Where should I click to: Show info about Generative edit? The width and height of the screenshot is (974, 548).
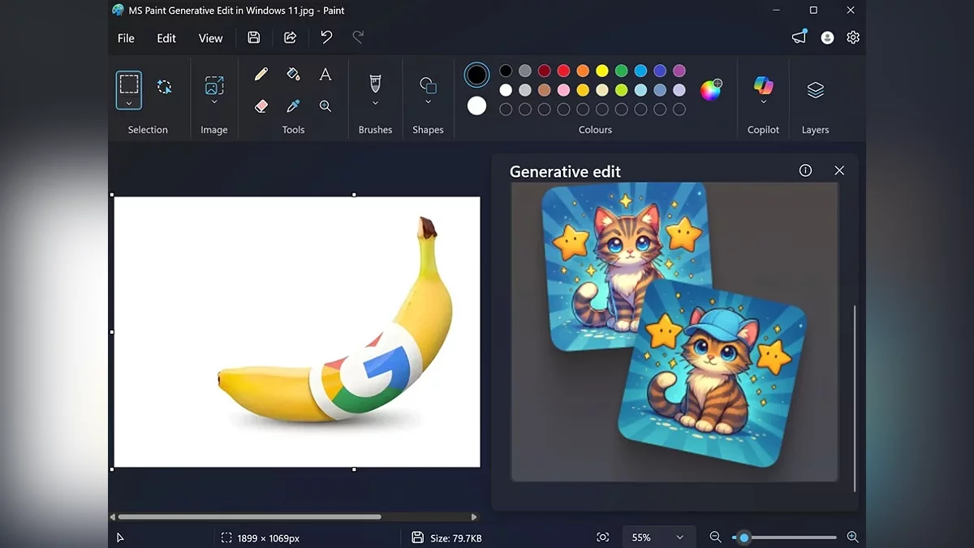805,170
